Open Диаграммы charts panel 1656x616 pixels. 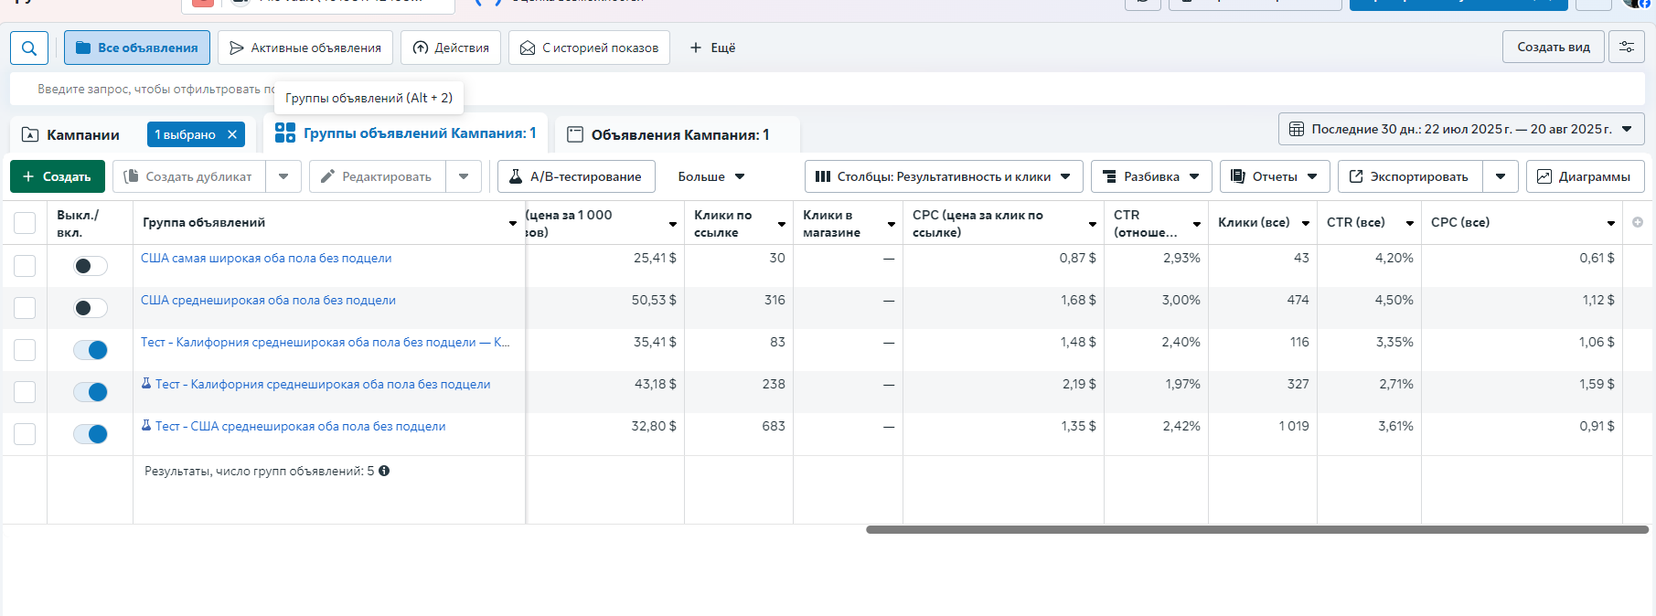click(1585, 176)
